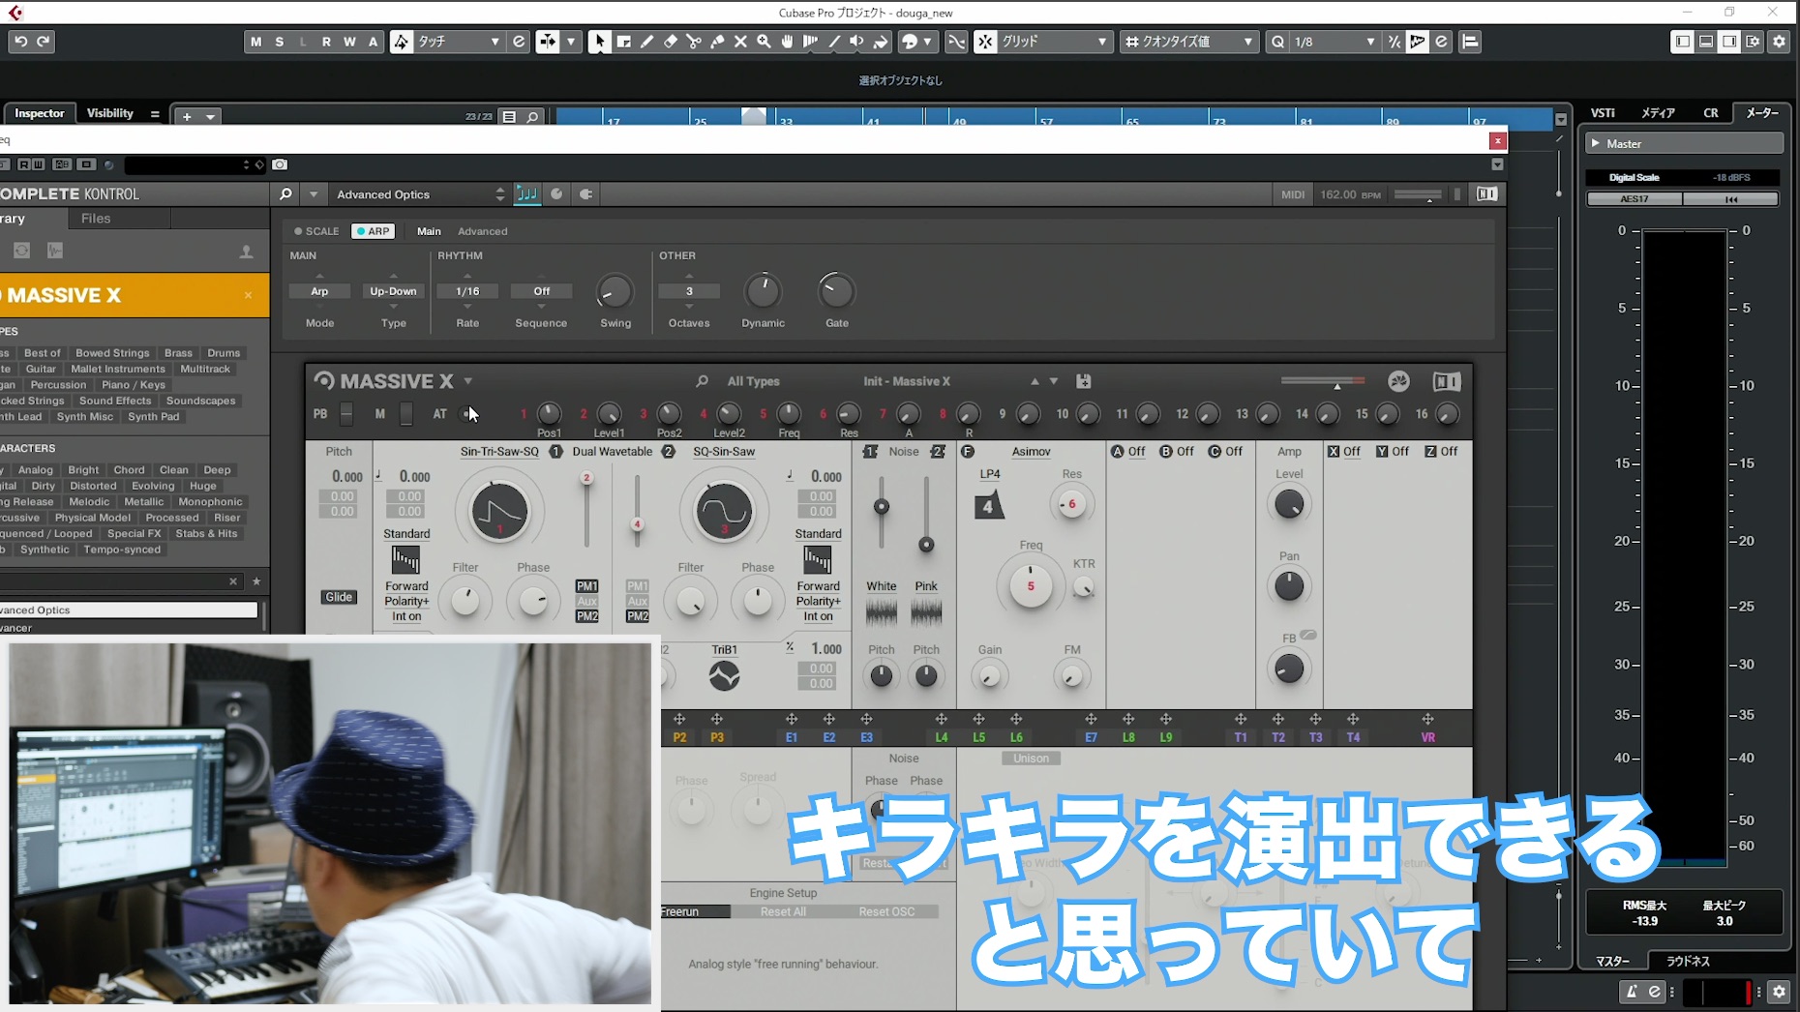Undo the last action in Cubase

20,42
